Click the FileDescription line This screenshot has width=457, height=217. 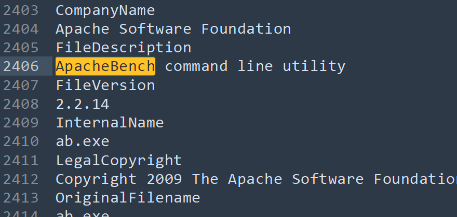pyautogui.click(x=123, y=48)
